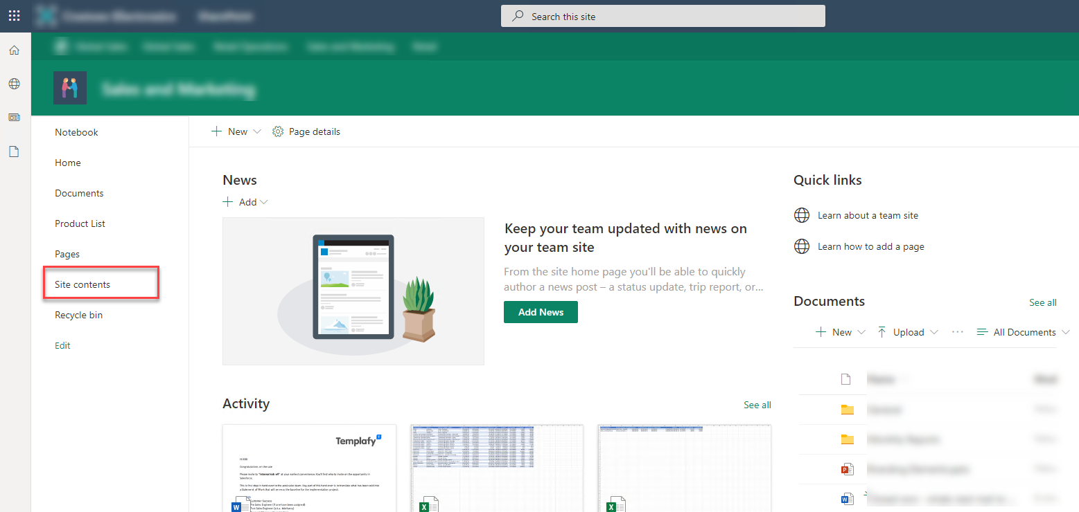The height and width of the screenshot is (512, 1079).
Task: Open My sites globe icon
Action: 14,84
